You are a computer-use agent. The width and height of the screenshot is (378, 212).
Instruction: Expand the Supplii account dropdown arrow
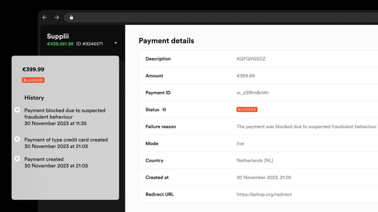[116, 43]
